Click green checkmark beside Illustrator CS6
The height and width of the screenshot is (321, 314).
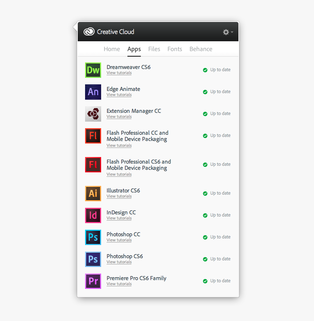click(205, 194)
